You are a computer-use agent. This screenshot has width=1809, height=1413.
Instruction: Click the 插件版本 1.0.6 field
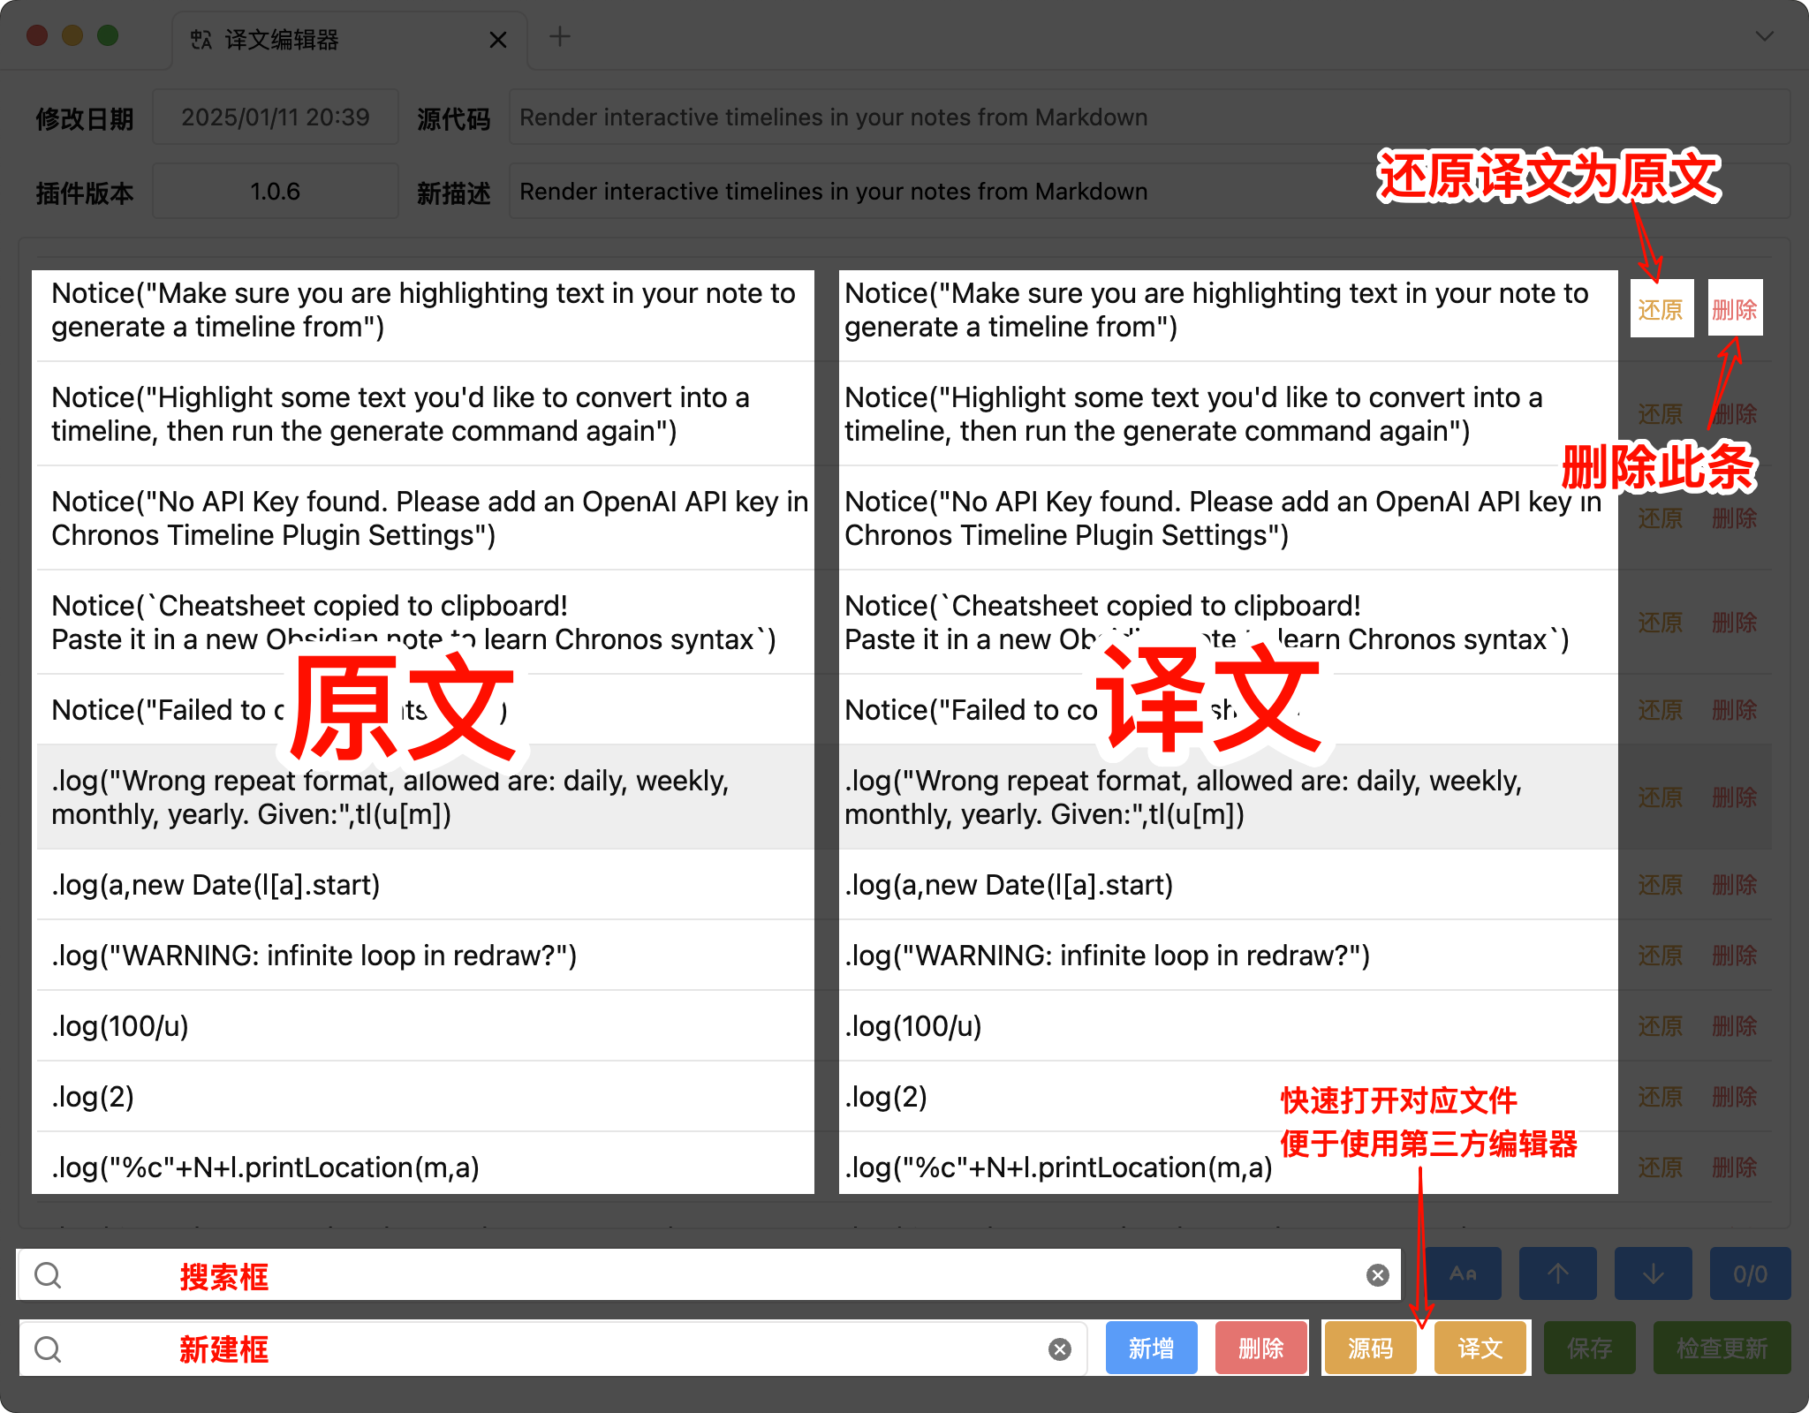pyautogui.click(x=275, y=191)
